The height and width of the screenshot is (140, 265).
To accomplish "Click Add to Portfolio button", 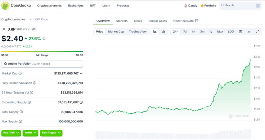I will [42, 64].
